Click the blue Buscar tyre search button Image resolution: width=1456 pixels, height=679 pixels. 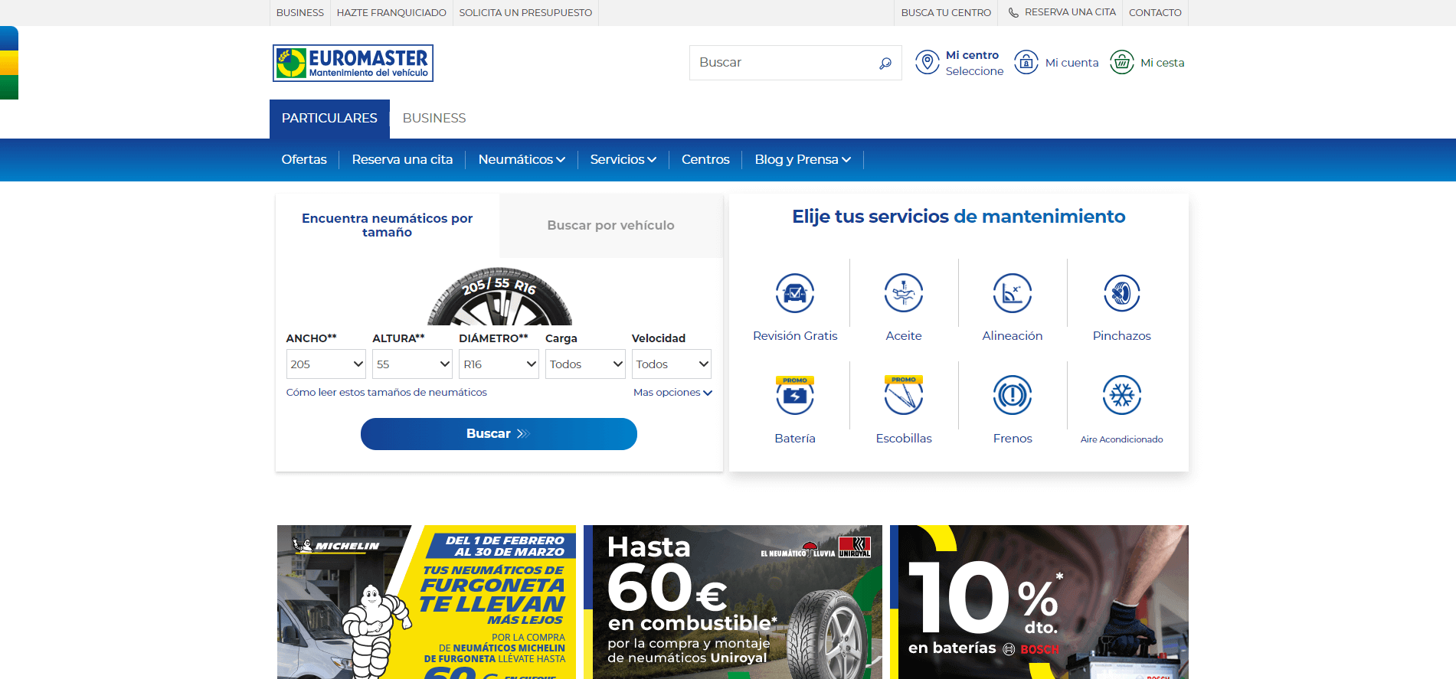click(x=499, y=434)
